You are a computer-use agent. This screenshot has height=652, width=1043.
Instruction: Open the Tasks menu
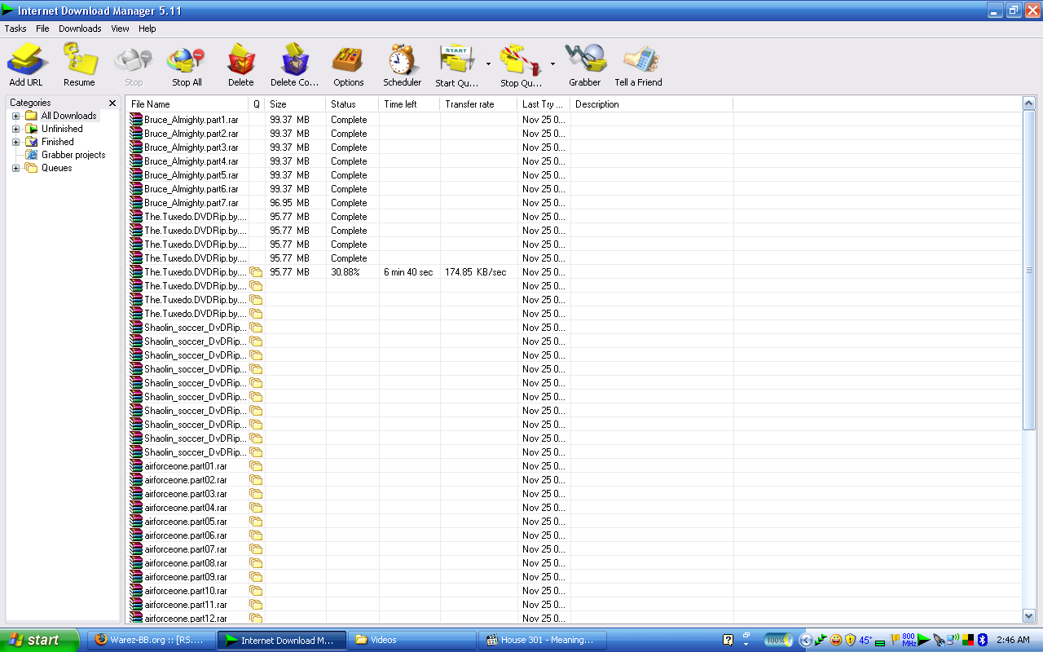click(15, 29)
